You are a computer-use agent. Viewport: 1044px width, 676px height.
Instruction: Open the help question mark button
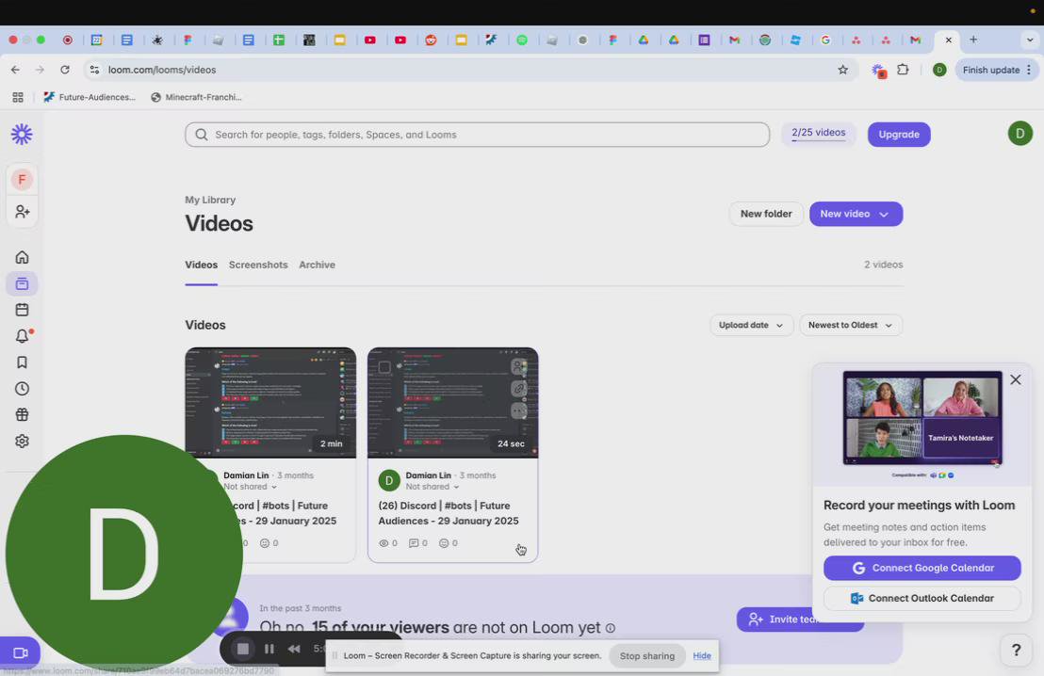tap(1016, 650)
